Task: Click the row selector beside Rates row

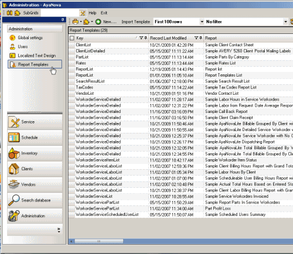Action: [71, 63]
